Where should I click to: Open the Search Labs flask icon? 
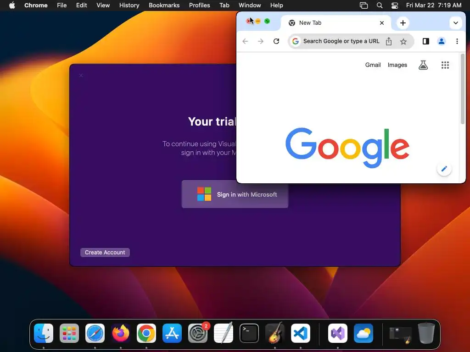[423, 65]
